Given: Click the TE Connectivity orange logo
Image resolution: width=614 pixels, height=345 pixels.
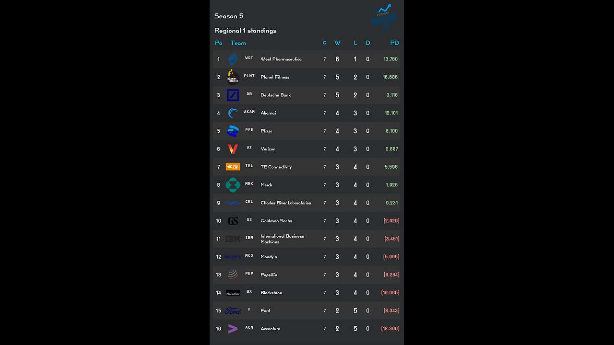Looking at the screenshot, I should pos(233,167).
